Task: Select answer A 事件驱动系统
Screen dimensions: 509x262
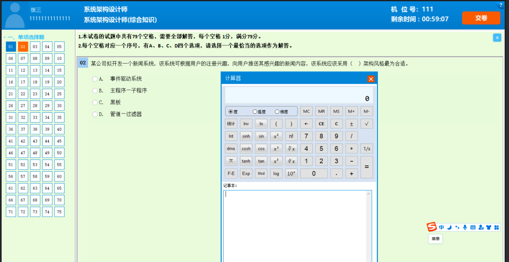Action: click(x=95, y=79)
